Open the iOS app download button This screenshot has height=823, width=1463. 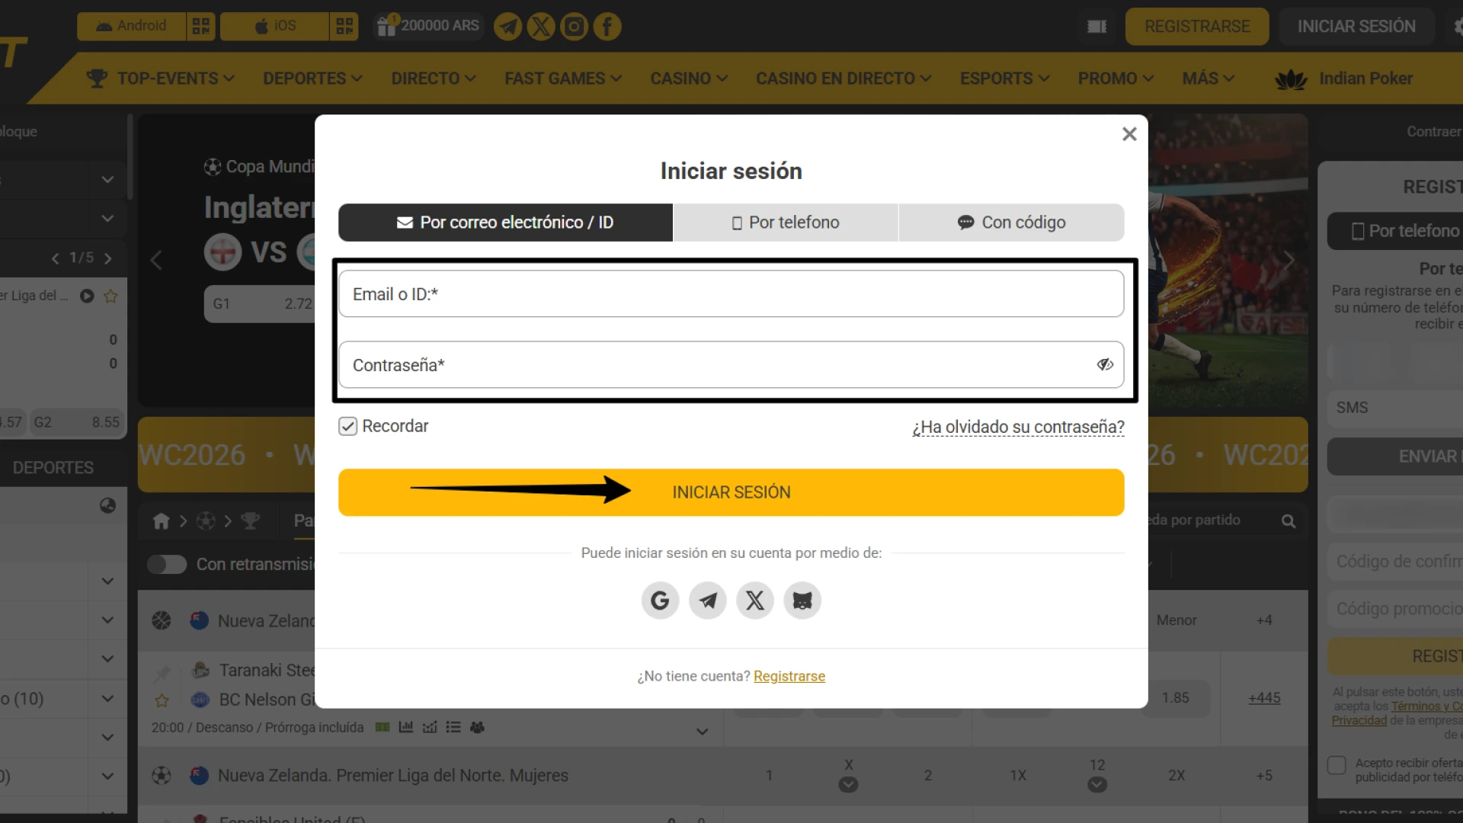pos(275,26)
